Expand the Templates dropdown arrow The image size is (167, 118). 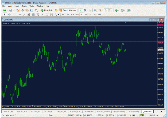(x=131, y=10)
